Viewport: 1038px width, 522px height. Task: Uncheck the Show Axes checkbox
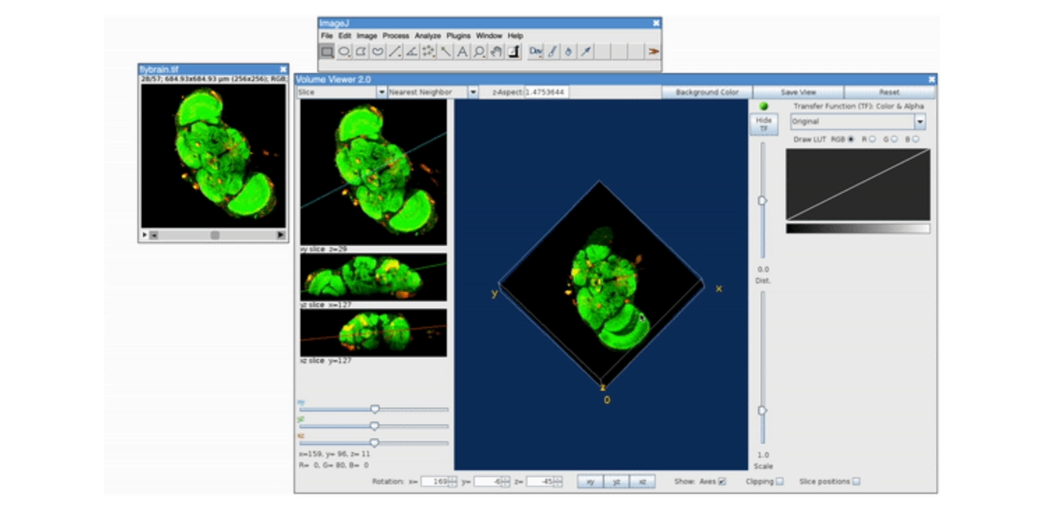coord(722,482)
